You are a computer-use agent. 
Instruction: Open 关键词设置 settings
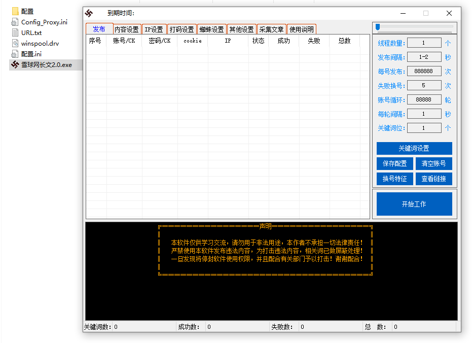pos(414,148)
